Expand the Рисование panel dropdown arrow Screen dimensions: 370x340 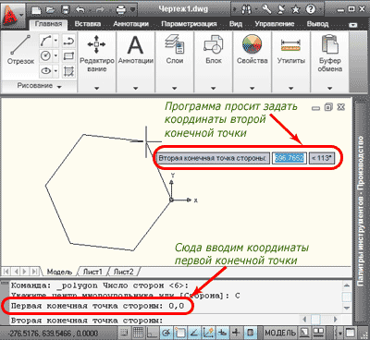point(59,87)
